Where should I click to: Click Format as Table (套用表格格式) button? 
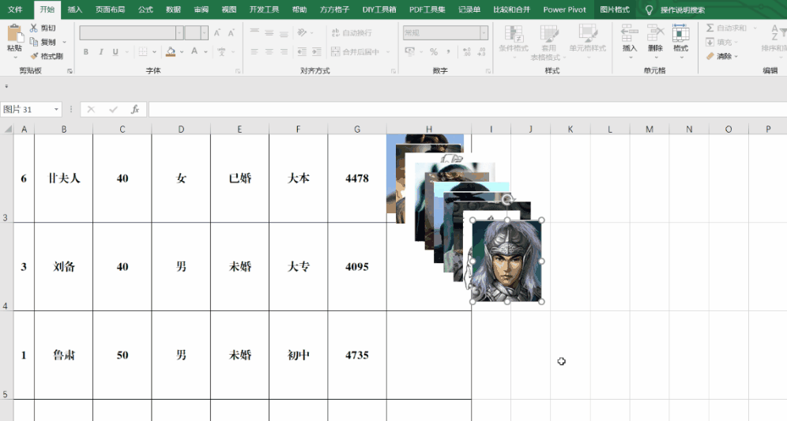pyautogui.click(x=548, y=42)
